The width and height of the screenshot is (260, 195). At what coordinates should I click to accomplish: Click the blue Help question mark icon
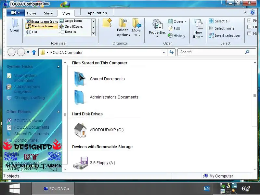[253, 12]
